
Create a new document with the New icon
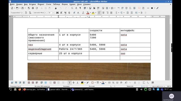tap(12, 8)
